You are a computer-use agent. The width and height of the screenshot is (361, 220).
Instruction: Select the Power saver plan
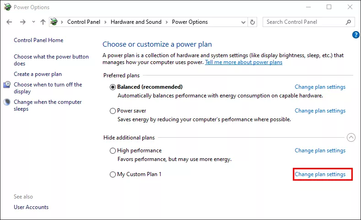113,111
